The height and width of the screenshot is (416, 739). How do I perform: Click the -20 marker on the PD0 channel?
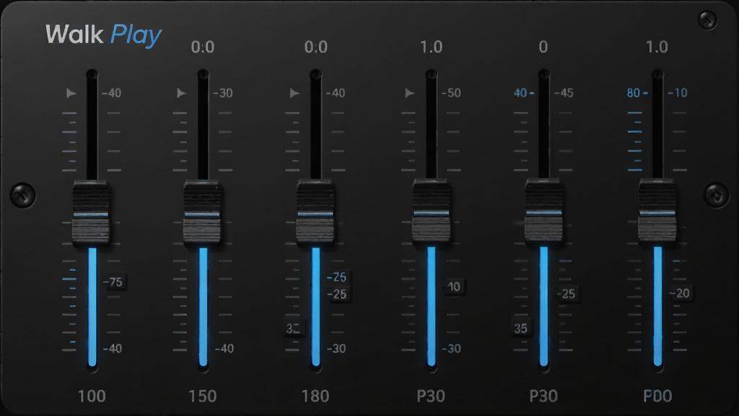tap(680, 293)
